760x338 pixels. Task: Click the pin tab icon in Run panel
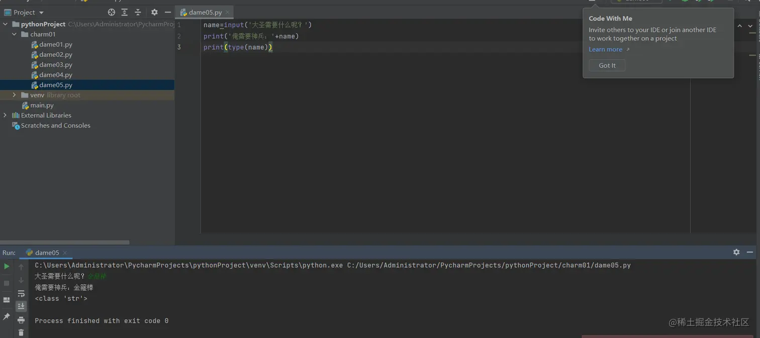coord(7,316)
